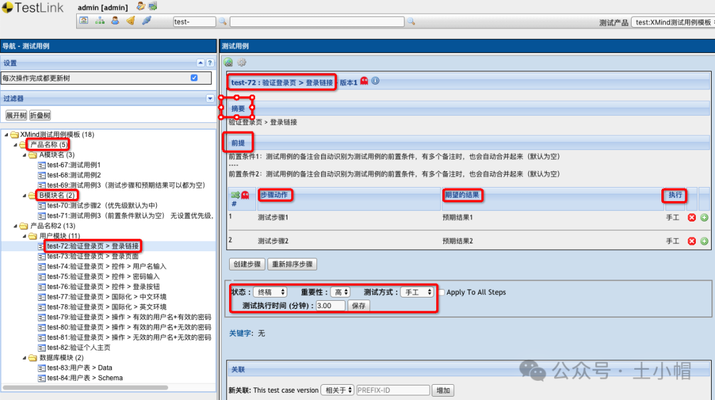The height and width of the screenshot is (400, 715).
Task: Insert step after step 1 with green plus
Action: (x=704, y=218)
